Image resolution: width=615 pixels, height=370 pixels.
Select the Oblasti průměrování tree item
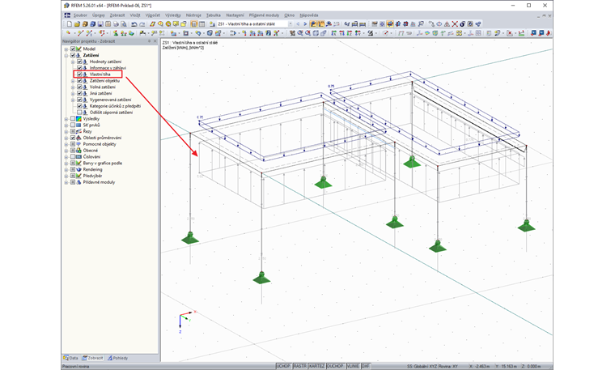[102, 138]
